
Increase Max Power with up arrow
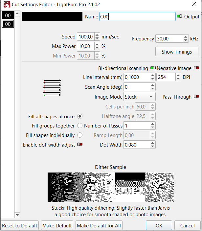[x=97, y=44]
